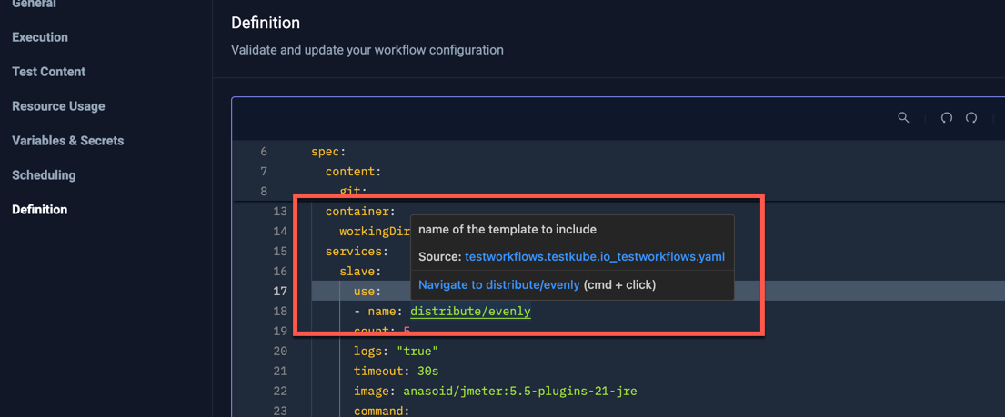Click the timeout: 30s line

point(396,372)
